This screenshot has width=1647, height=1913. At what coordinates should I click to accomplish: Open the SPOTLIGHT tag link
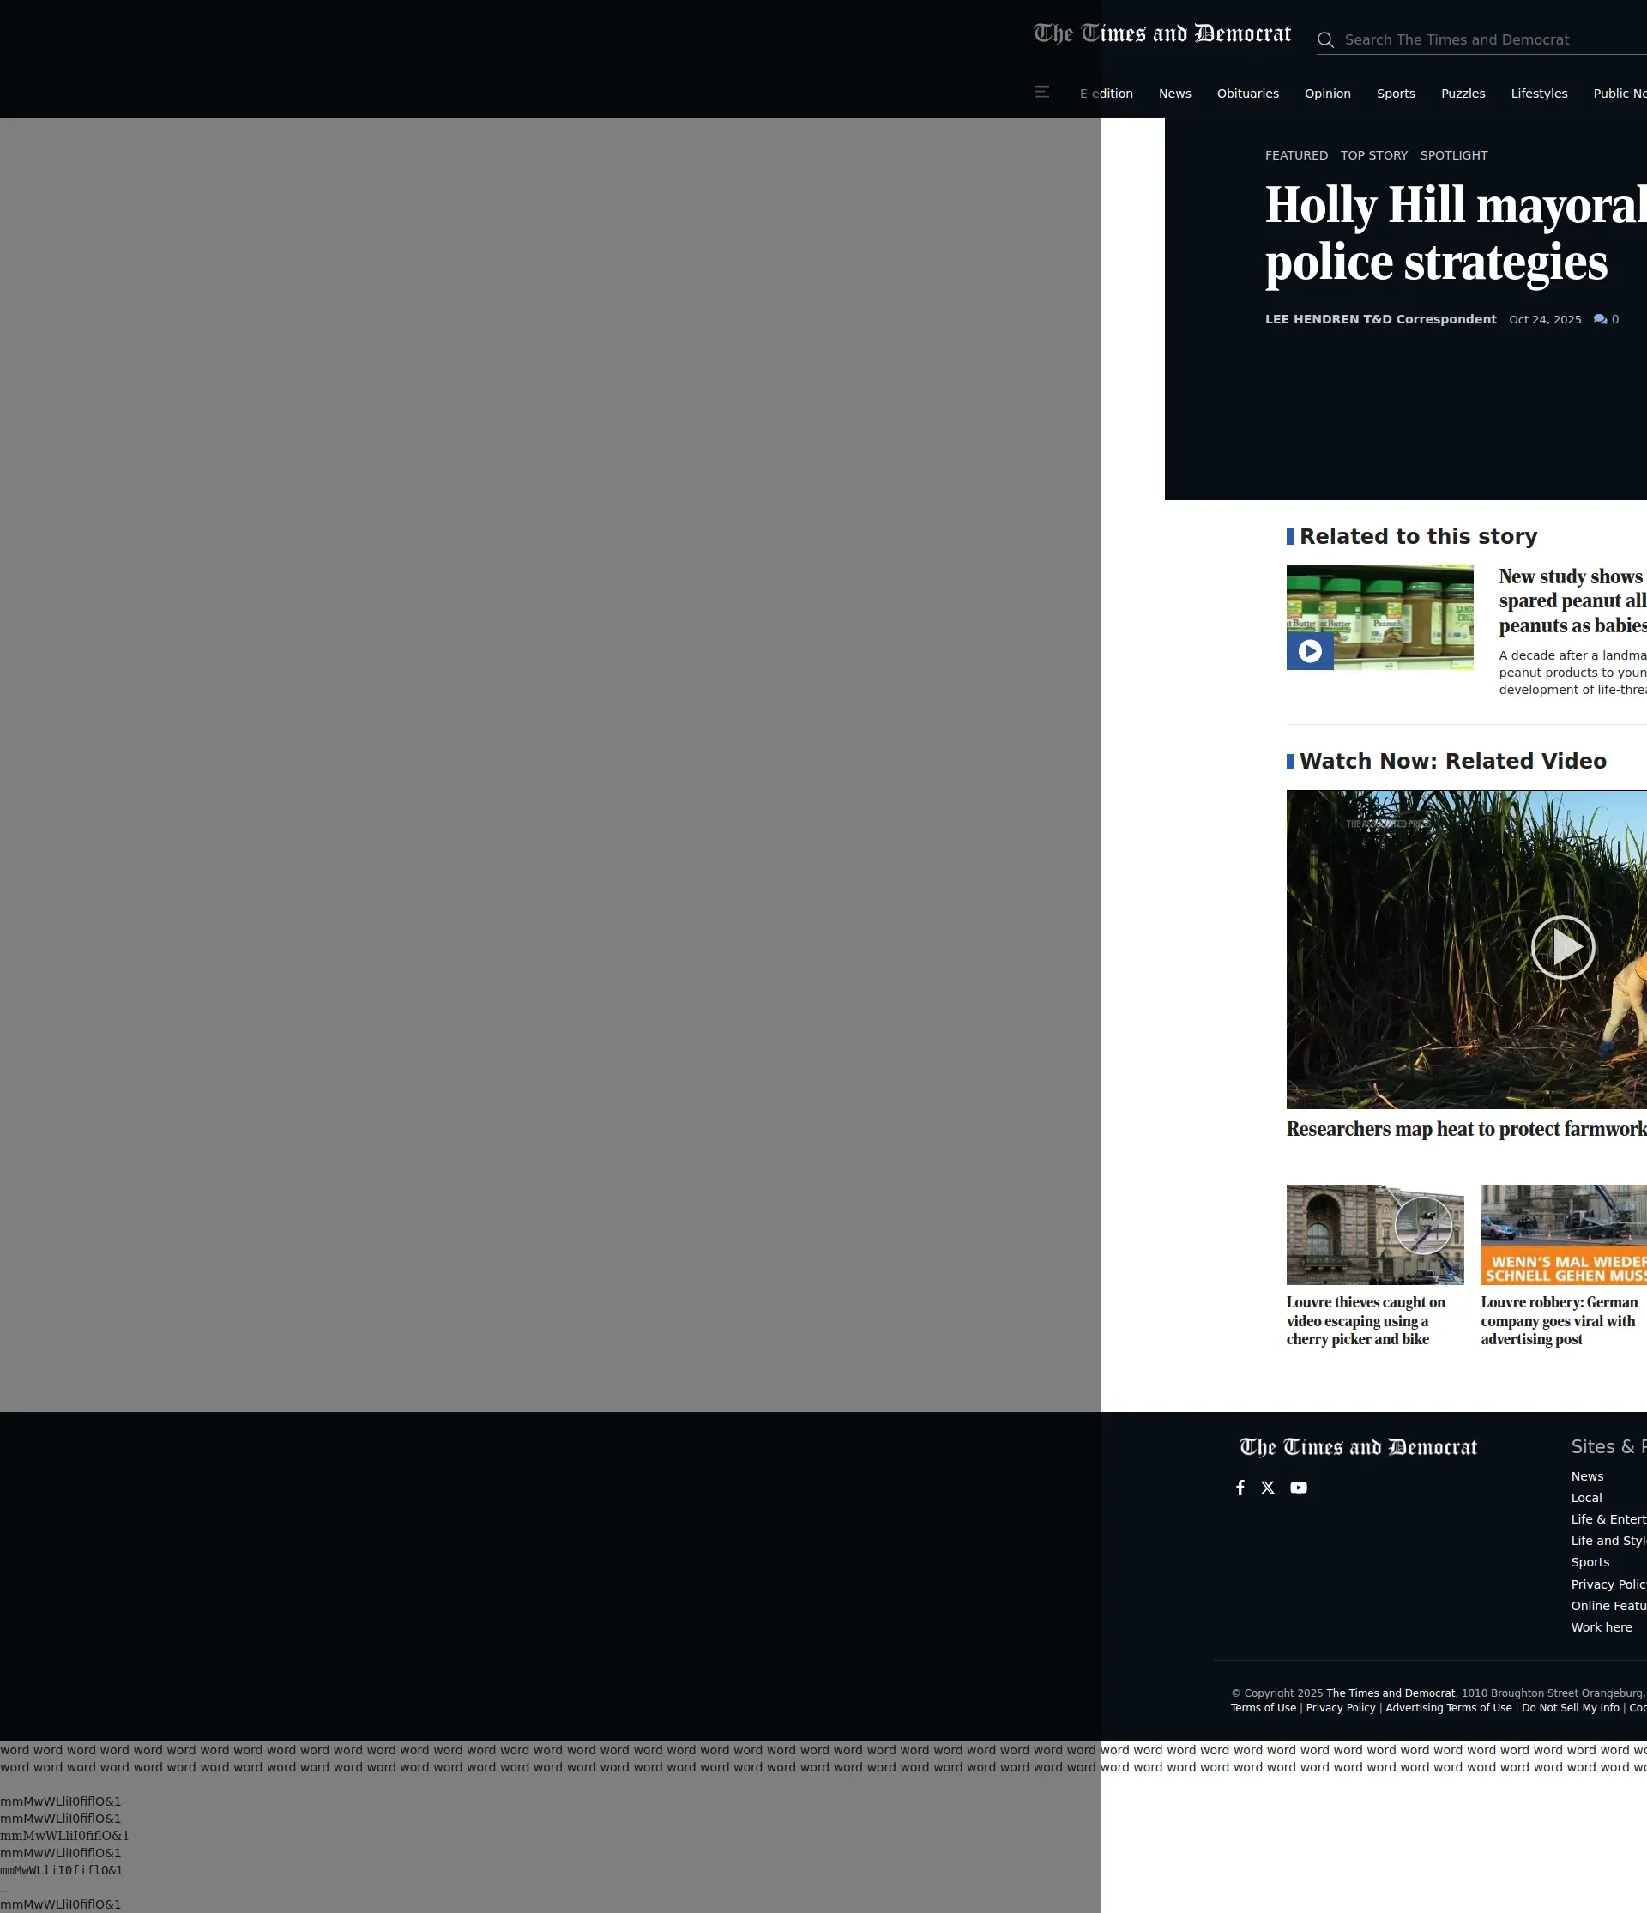1453,155
